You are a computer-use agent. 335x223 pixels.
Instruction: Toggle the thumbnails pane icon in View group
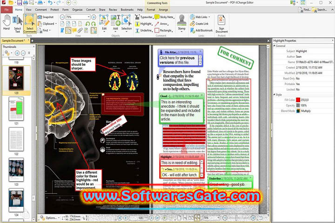click(x=68, y=31)
